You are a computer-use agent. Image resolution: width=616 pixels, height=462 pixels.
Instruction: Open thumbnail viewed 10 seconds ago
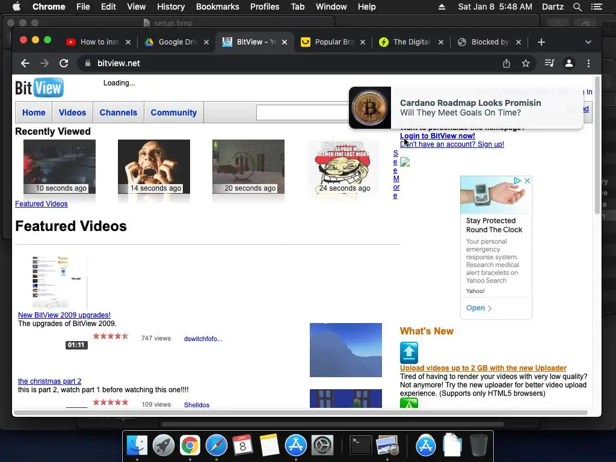click(x=60, y=167)
